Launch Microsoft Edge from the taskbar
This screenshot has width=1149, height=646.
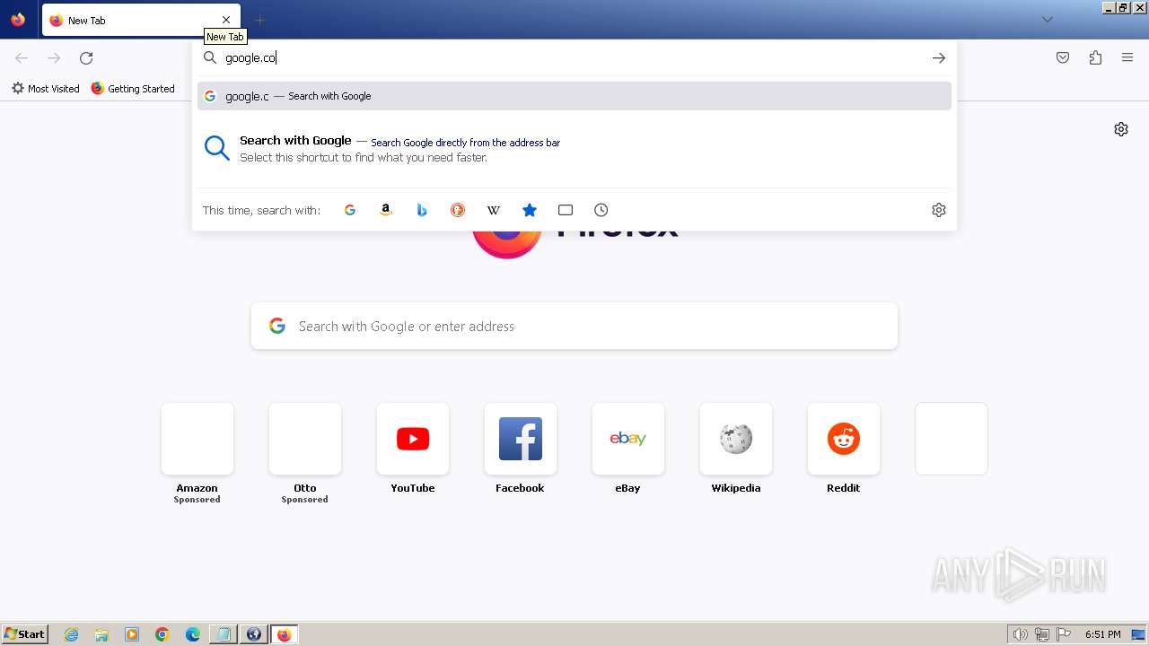193,634
